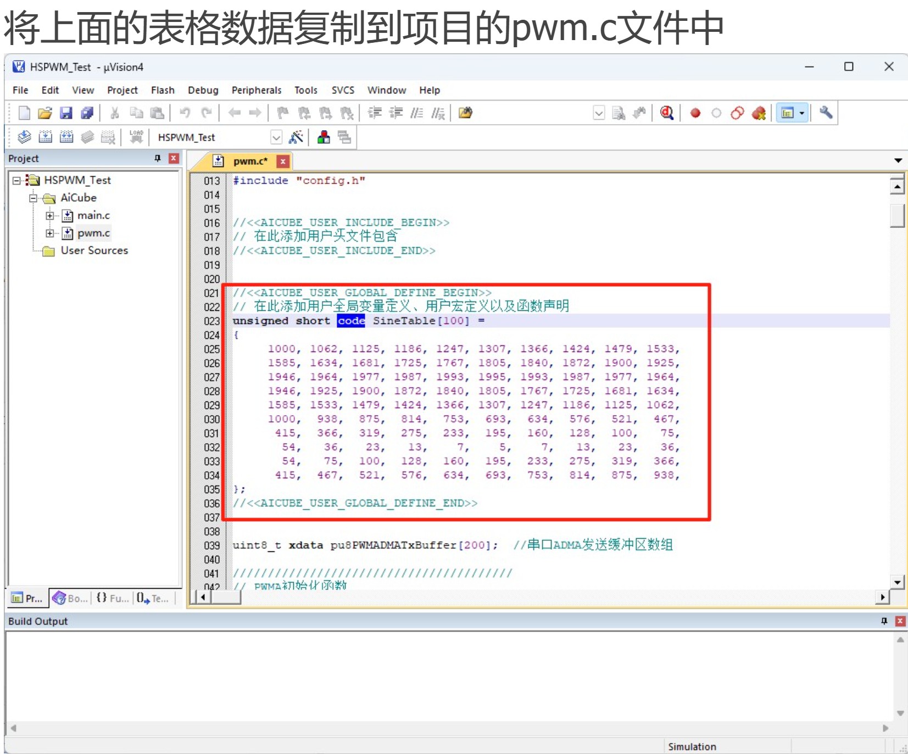
Task: Collapse the HSPWM_Test project root
Action: tap(16, 180)
